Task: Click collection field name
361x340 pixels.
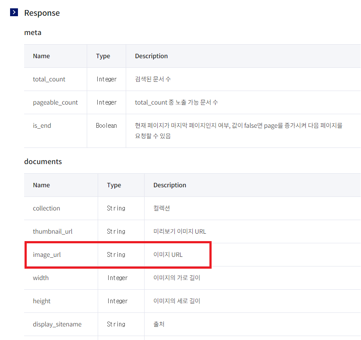Action: coord(46,208)
